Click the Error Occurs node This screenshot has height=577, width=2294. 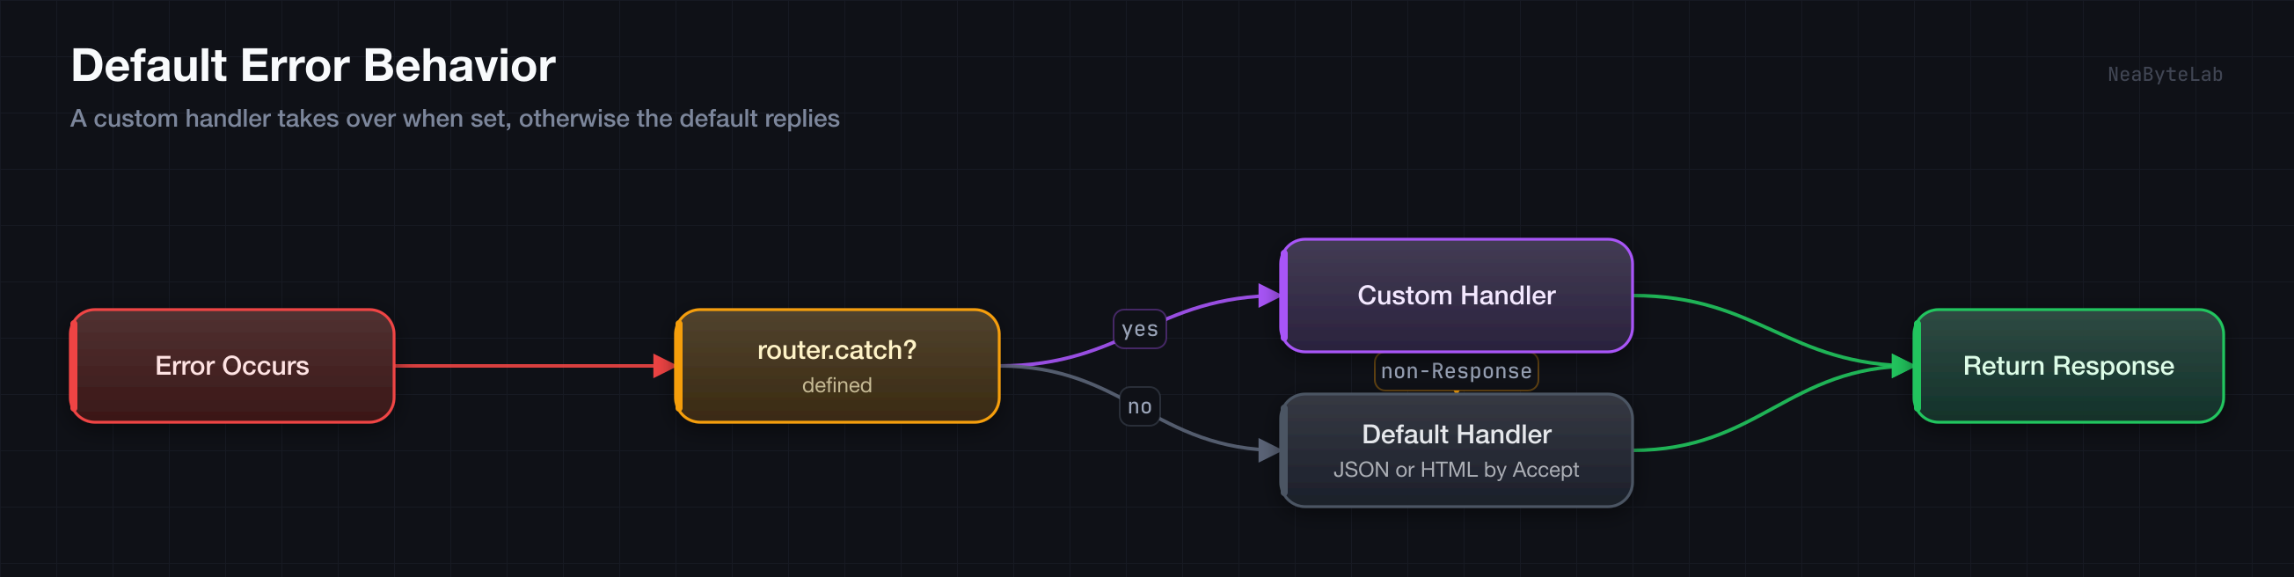pyautogui.click(x=232, y=366)
